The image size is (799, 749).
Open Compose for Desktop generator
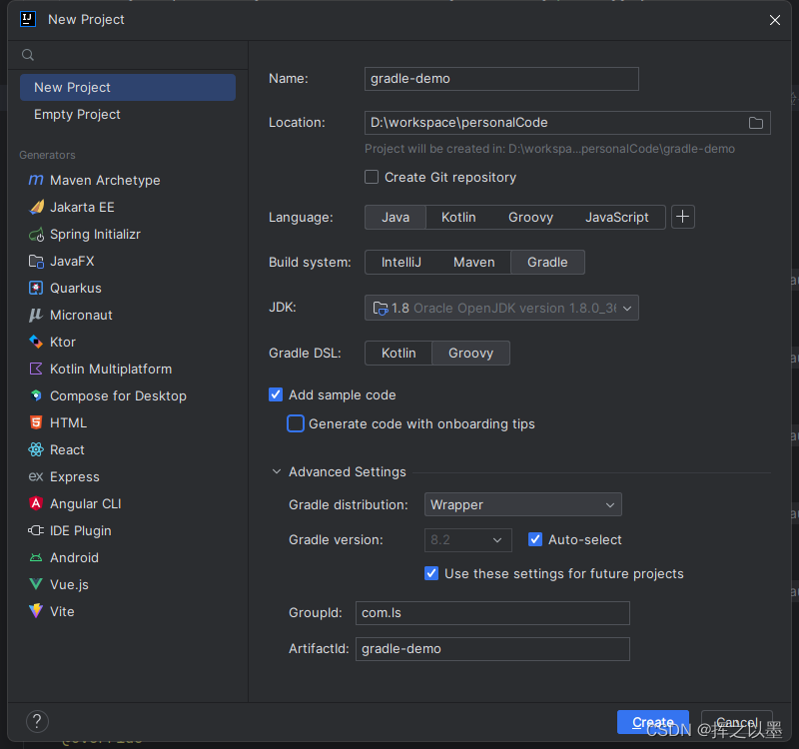(118, 395)
